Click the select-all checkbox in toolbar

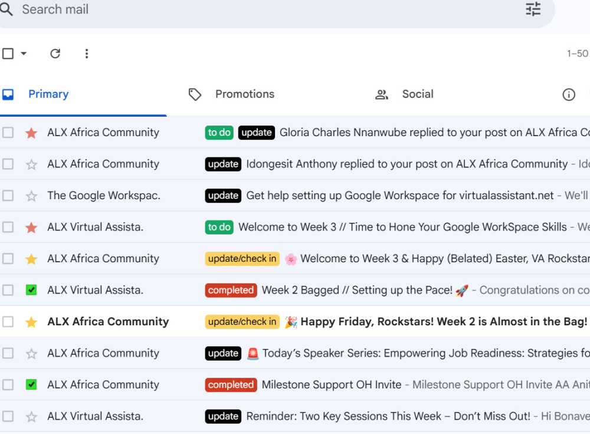[8, 54]
